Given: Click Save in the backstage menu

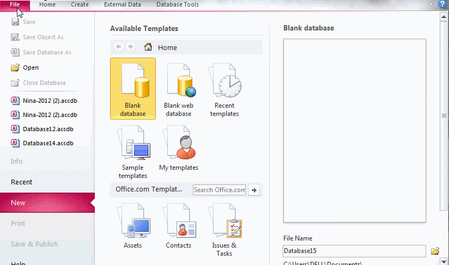Looking at the screenshot, I should tap(23, 22).
